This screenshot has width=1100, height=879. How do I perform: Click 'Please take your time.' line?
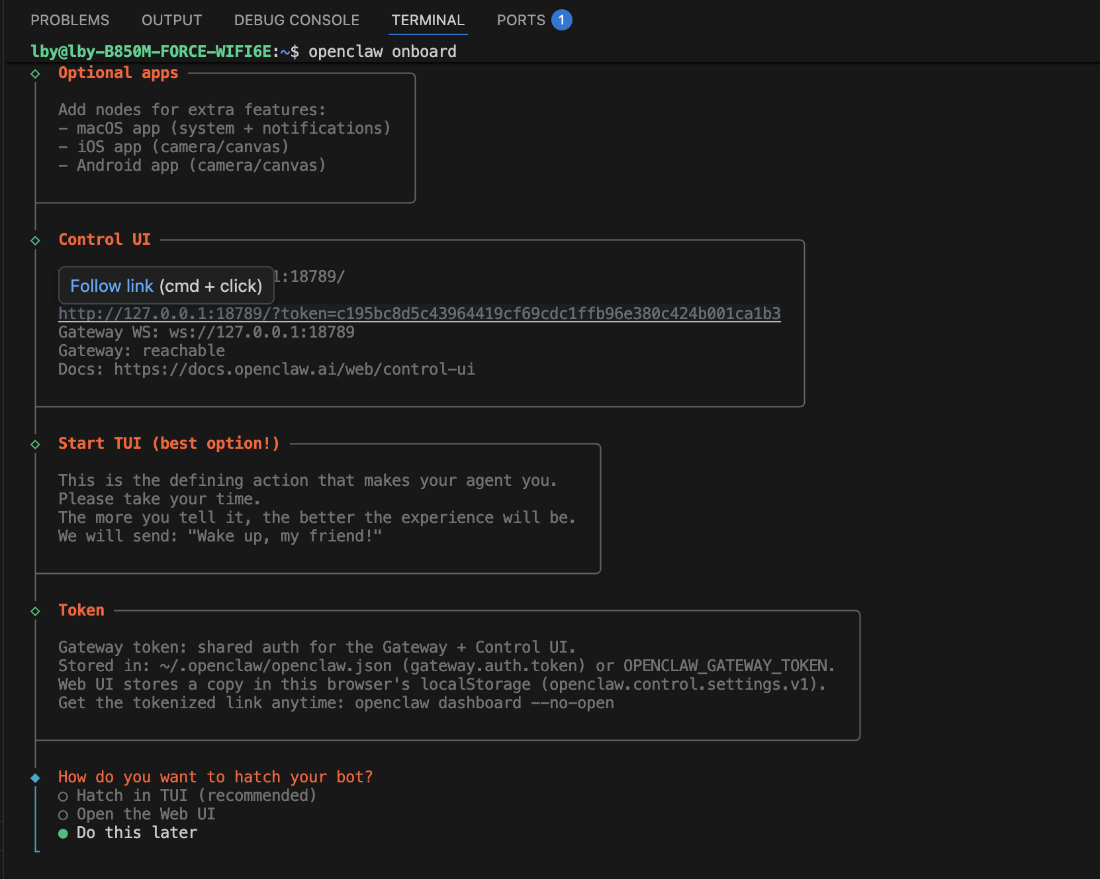click(160, 498)
